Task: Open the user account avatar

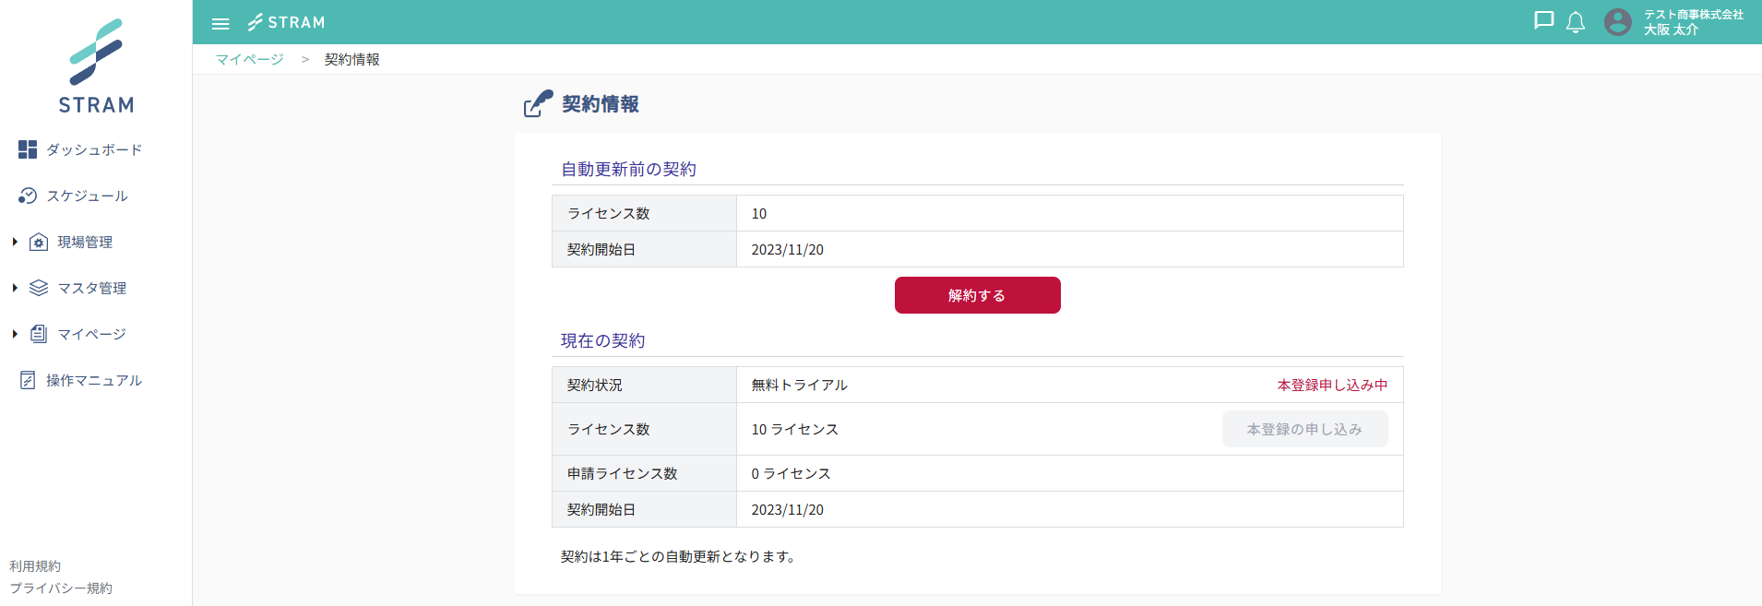Action: tap(1618, 22)
